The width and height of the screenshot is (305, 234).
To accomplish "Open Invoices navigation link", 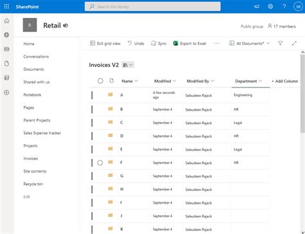I will coord(31,159).
